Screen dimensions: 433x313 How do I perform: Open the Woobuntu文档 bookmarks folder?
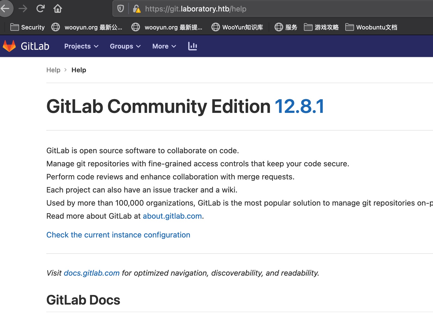[x=371, y=27]
